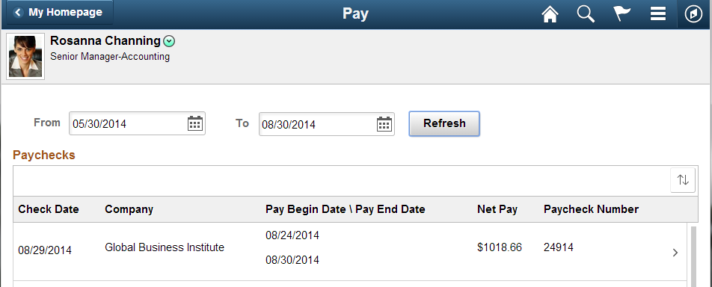Click Rosanna Channing's profile photo
712x287 pixels.
(x=25, y=56)
